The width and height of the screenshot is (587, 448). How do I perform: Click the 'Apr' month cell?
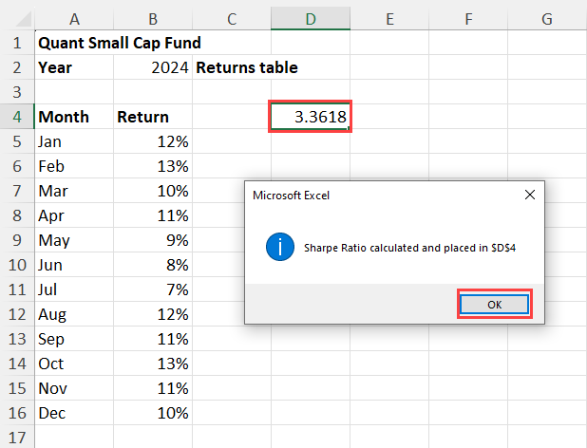click(74, 215)
